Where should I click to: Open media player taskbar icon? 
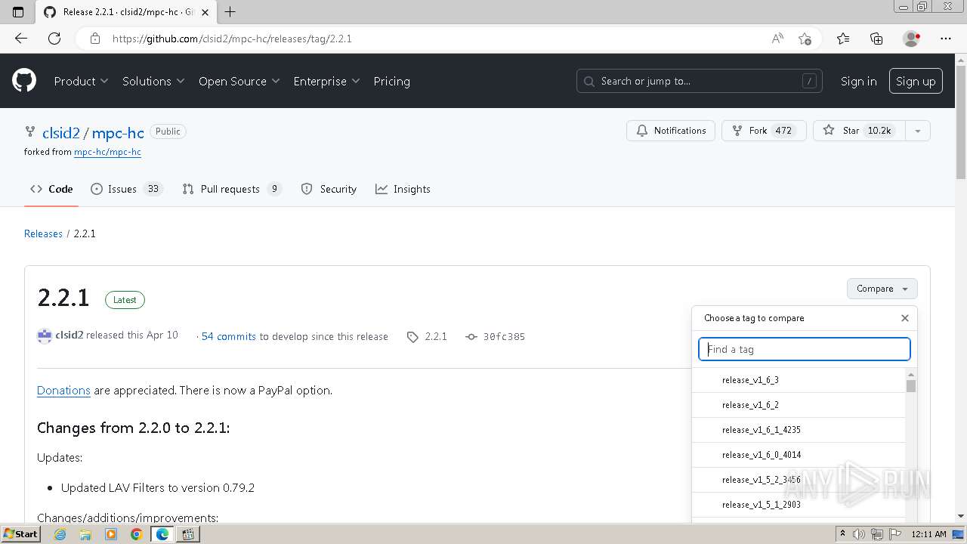pos(111,534)
